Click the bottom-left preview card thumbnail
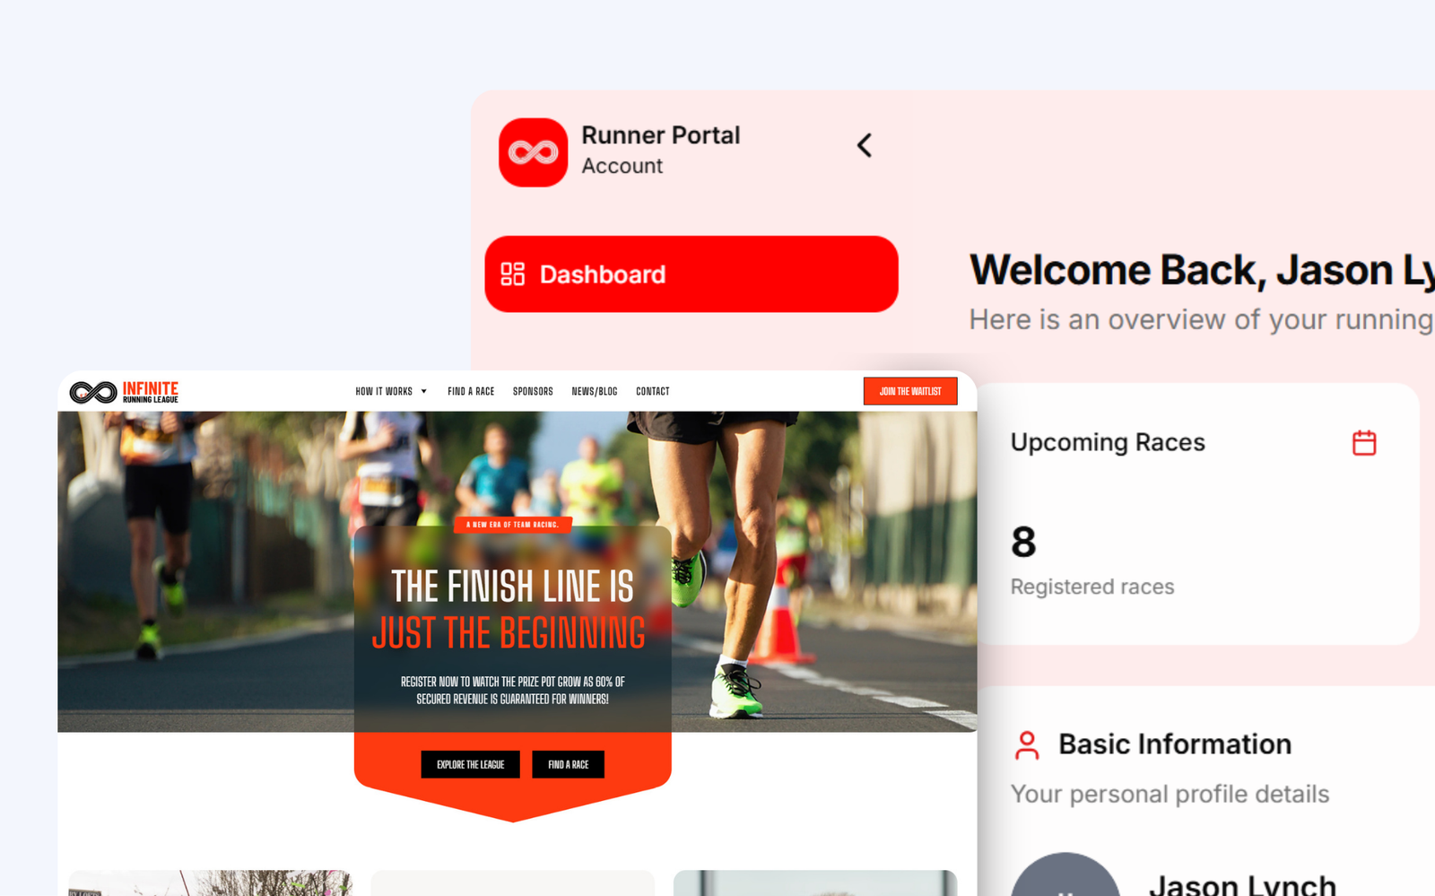 210,883
